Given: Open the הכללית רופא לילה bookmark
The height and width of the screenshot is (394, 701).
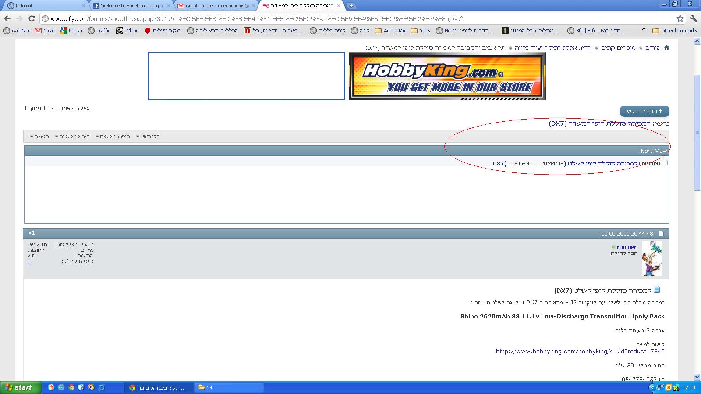Looking at the screenshot, I should click(x=213, y=31).
